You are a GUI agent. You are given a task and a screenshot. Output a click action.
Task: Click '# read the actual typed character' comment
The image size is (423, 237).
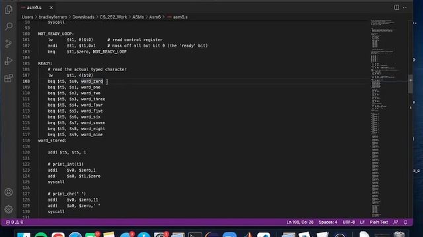pos(87,69)
